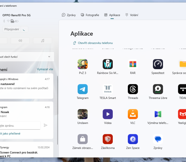186x162 pixels.
Task: Click 'Vymazat vše' to clear notifications
Action: coord(45,69)
